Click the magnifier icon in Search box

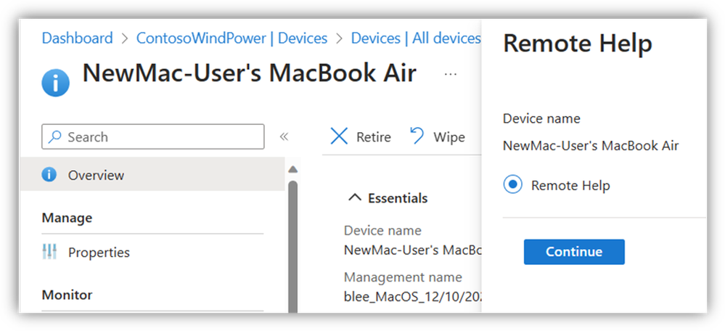pos(55,137)
